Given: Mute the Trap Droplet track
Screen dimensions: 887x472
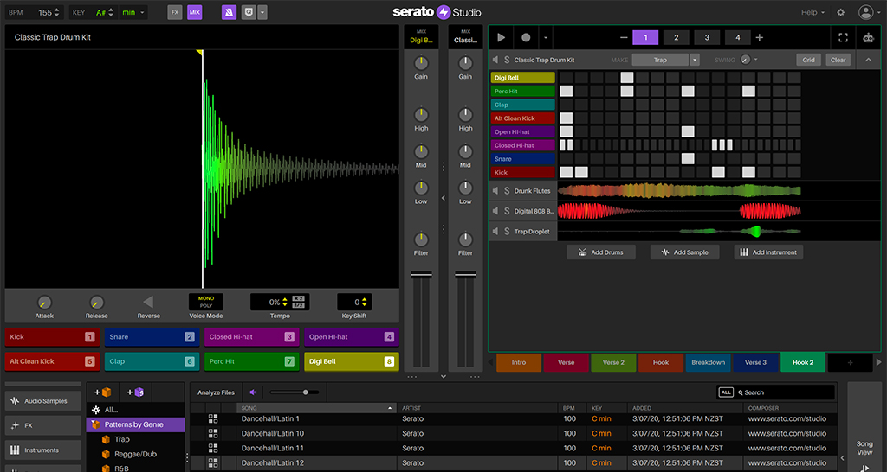Looking at the screenshot, I should (495, 232).
